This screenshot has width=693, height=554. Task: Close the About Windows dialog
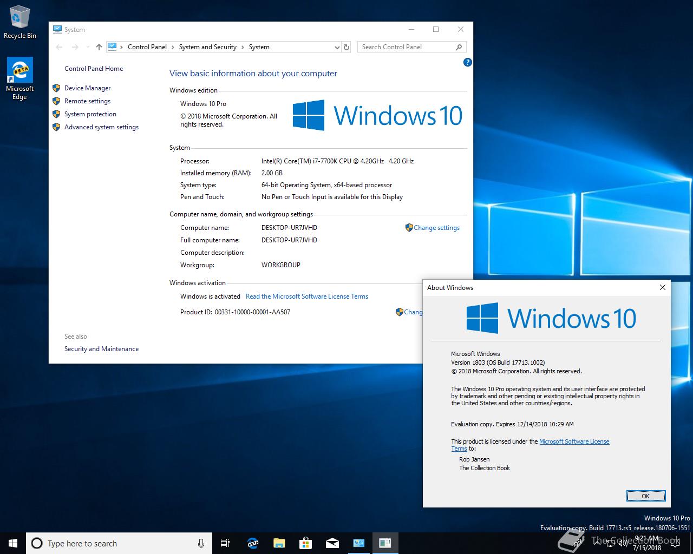[662, 287]
